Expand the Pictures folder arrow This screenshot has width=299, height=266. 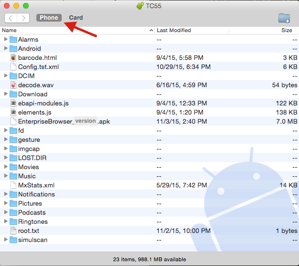pyautogui.click(x=6, y=203)
